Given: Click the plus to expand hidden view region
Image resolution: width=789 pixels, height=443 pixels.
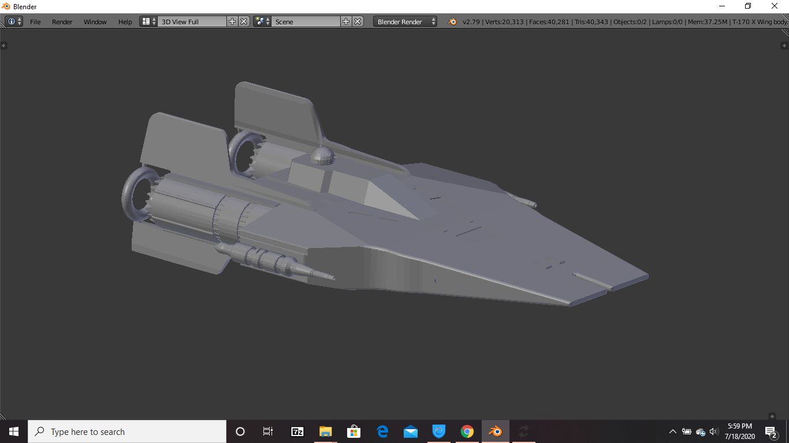Looking at the screenshot, I should pos(5,45).
